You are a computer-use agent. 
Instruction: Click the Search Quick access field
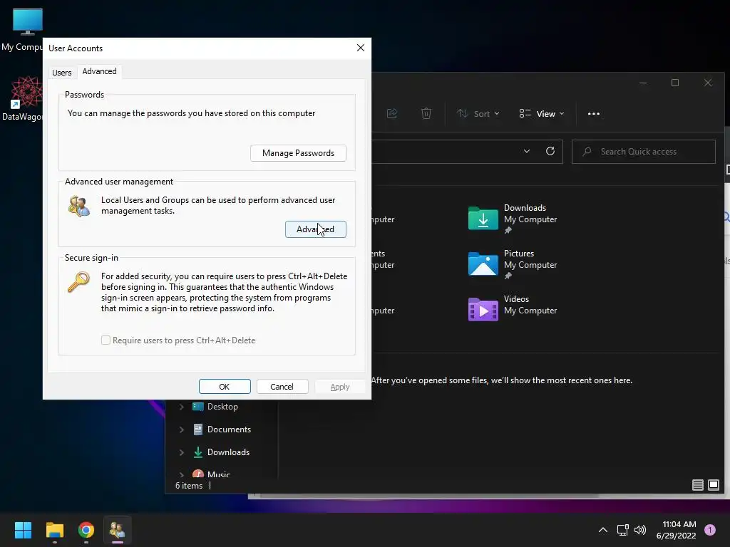644,152
